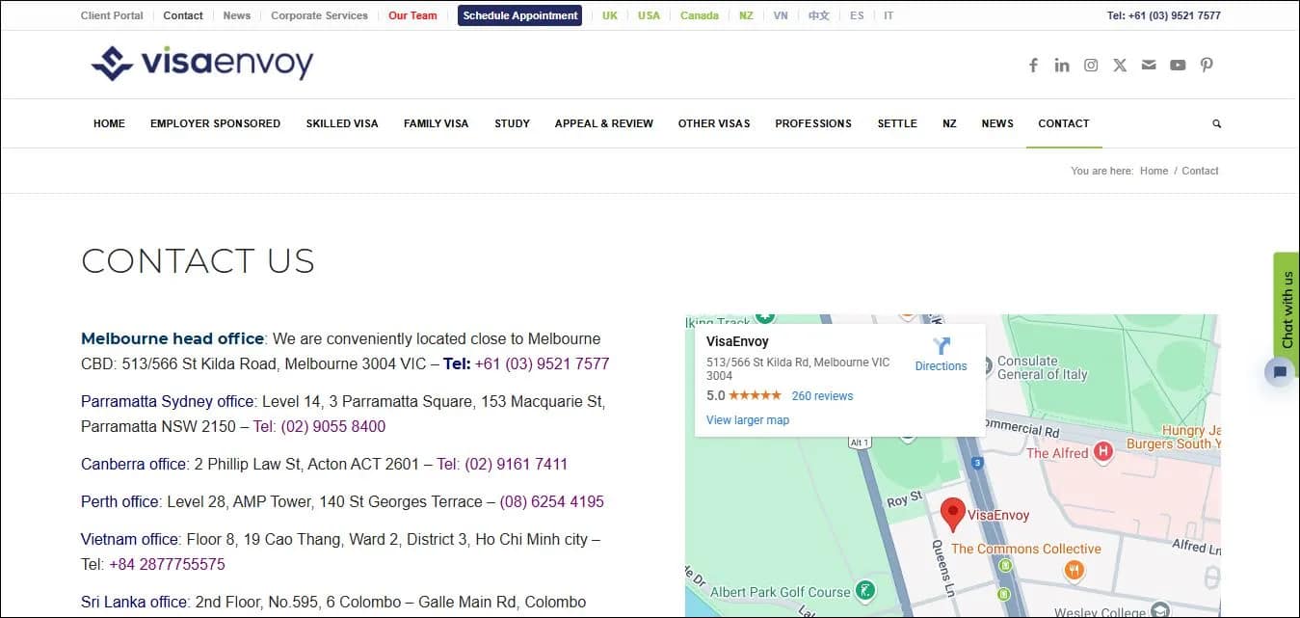This screenshot has width=1300, height=618.
Task: Click the red VisaEnvoy map pin
Action: [x=952, y=516]
